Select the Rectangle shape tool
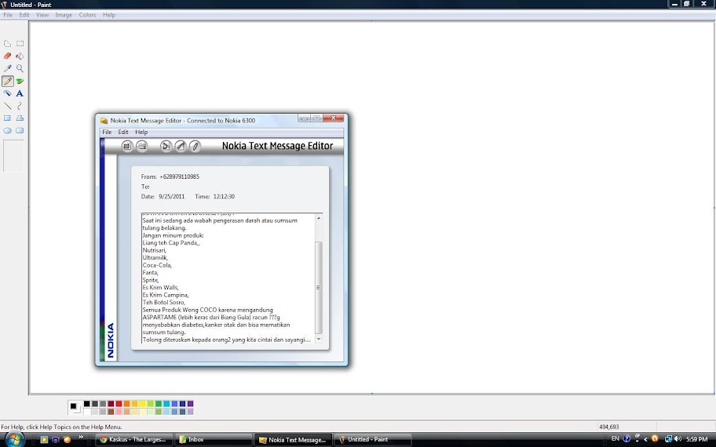Viewport: 716px width, 447px height. click(x=7, y=118)
